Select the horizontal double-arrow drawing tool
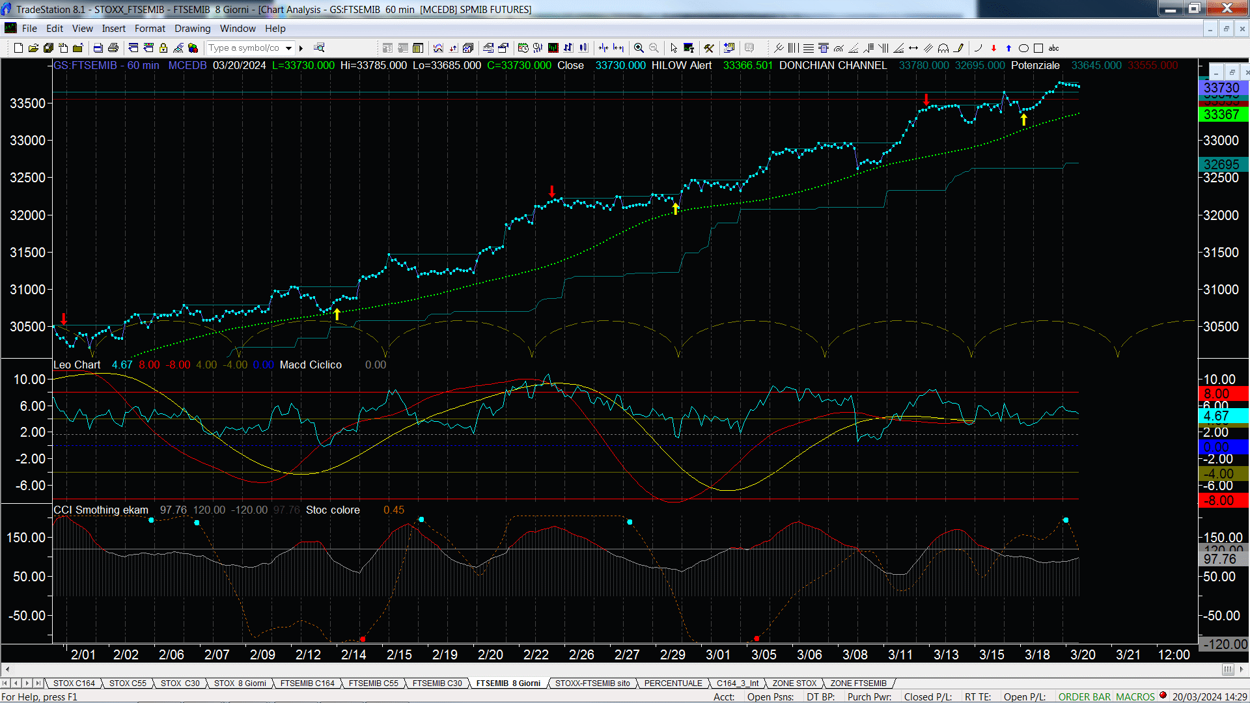 coord(913,48)
